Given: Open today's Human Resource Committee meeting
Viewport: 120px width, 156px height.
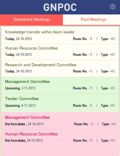Looking at the screenshot, I should 60,52.
